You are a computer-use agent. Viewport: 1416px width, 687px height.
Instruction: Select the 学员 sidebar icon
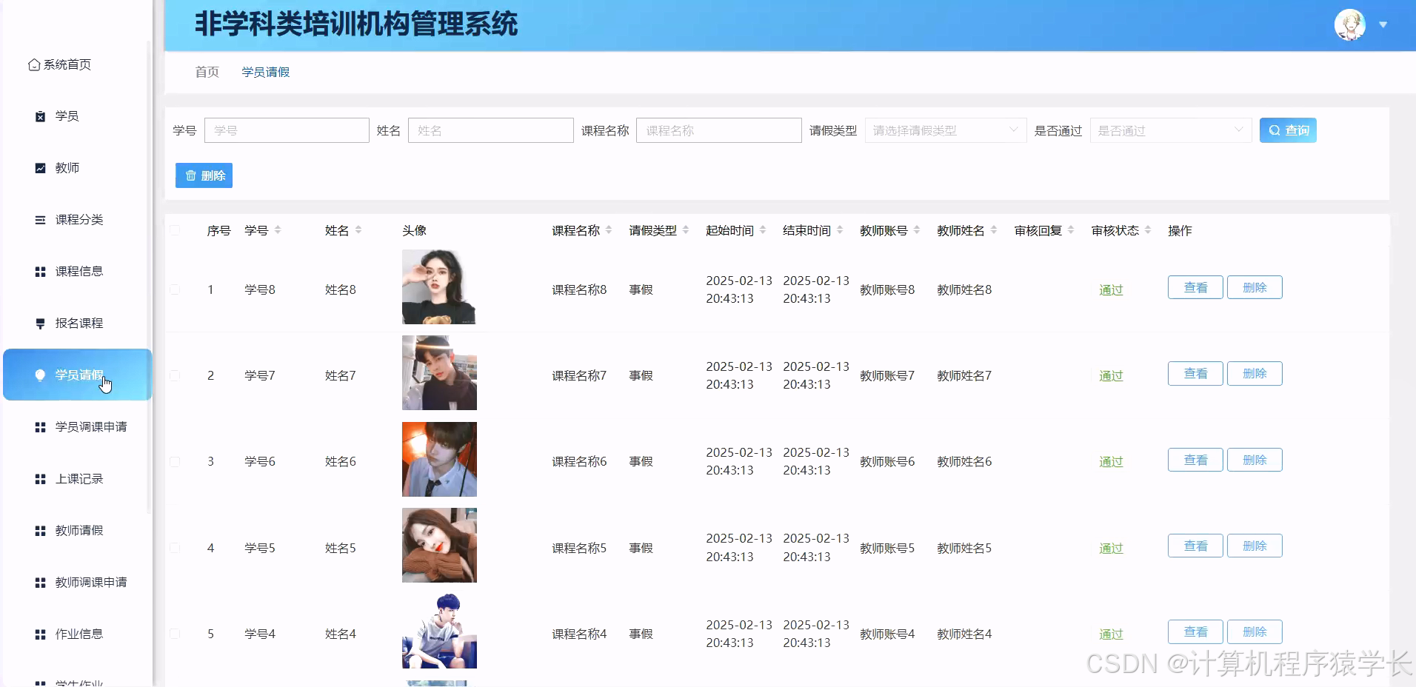click(x=39, y=115)
